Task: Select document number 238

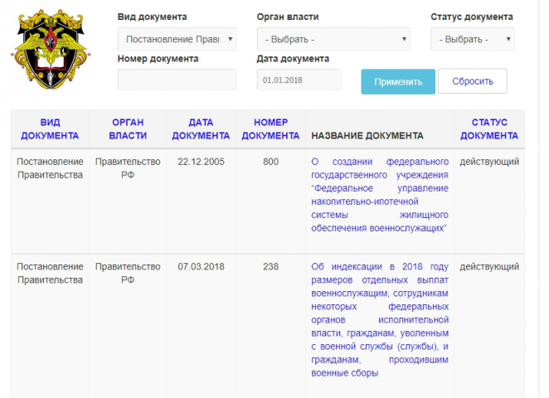Action: click(x=270, y=267)
